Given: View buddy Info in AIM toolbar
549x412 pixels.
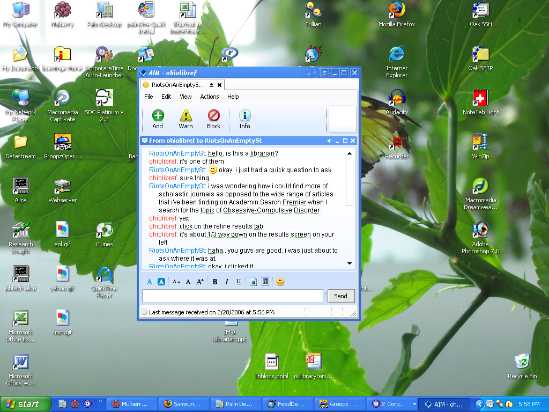Looking at the screenshot, I should (x=244, y=119).
